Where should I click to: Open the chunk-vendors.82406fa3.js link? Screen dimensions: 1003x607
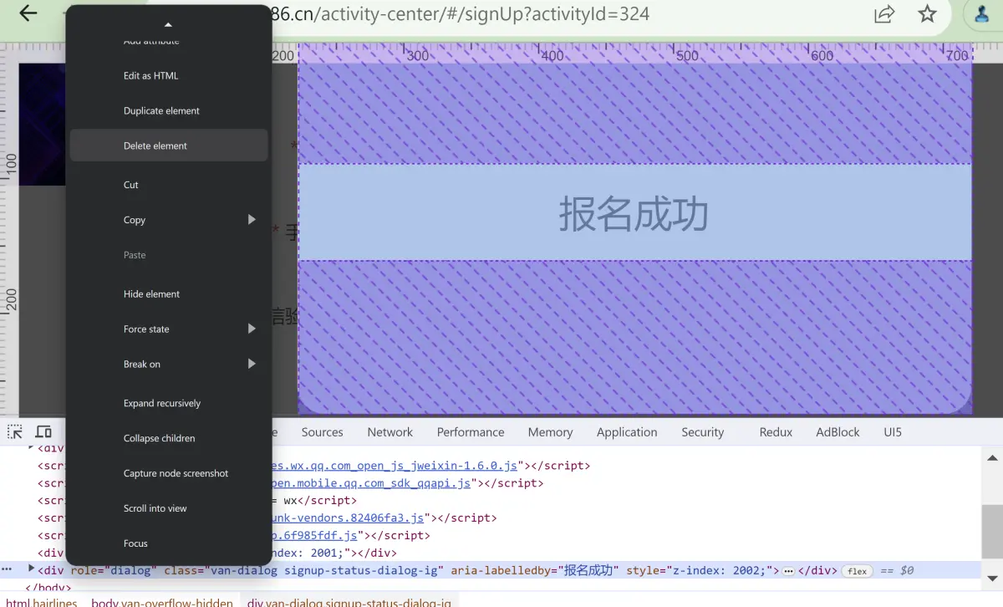coord(349,518)
